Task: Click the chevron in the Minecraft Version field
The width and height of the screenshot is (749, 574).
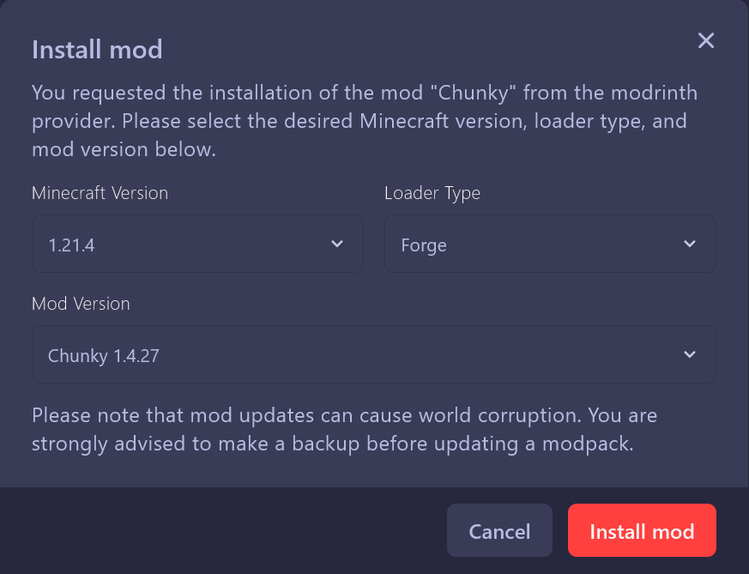Action: click(x=337, y=245)
